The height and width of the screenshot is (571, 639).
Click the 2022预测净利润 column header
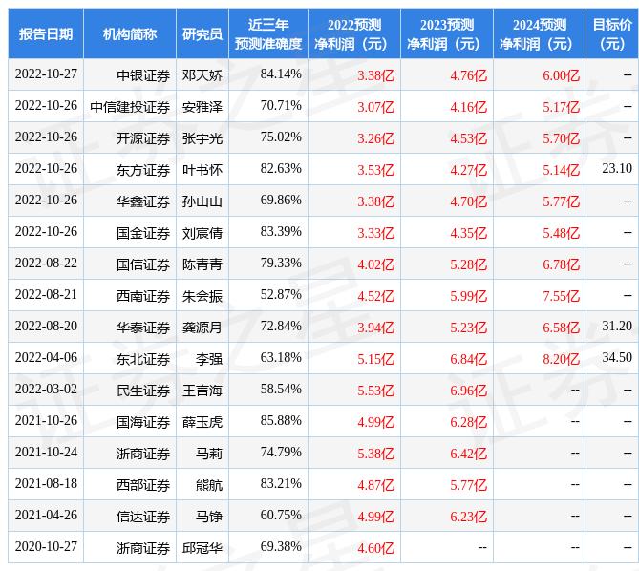pyautogui.click(x=354, y=33)
